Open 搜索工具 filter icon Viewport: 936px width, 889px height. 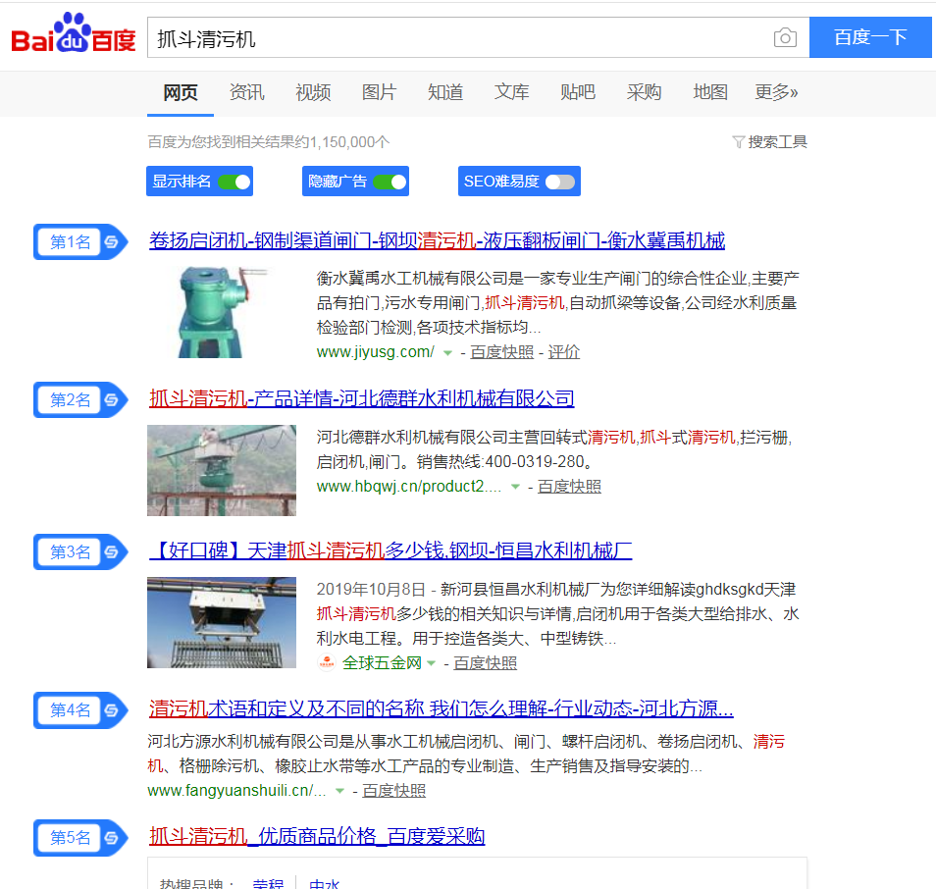739,142
